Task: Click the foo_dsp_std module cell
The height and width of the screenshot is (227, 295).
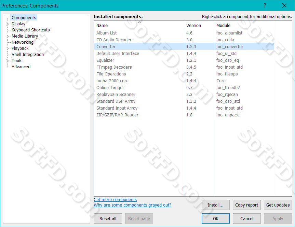Action: point(228,101)
